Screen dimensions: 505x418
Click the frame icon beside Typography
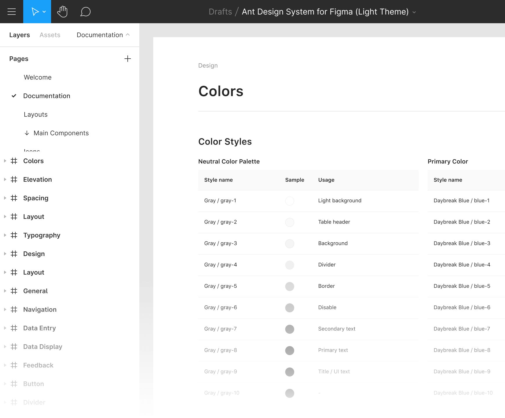(x=14, y=235)
